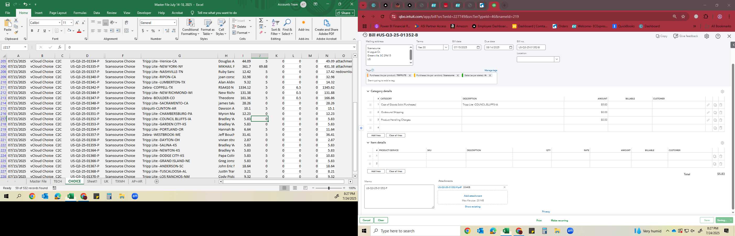This screenshot has height=236, width=735.
Task: Apply Center alignment in Excel ribbon
Action: click(99, 31)
